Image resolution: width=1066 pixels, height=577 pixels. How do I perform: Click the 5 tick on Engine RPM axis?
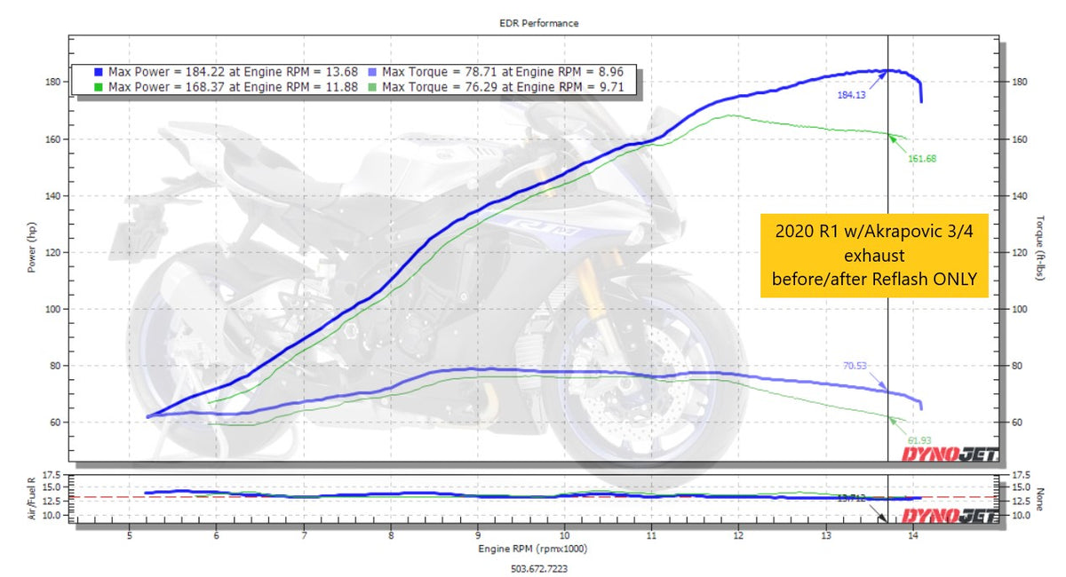click(130, 535)
